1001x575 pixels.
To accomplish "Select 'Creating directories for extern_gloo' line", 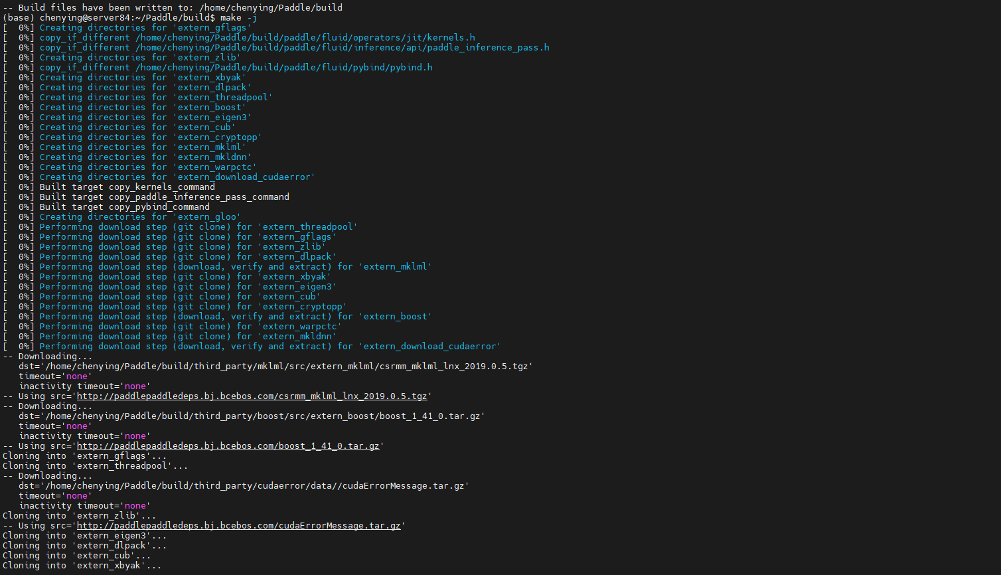I will (122, 216).
